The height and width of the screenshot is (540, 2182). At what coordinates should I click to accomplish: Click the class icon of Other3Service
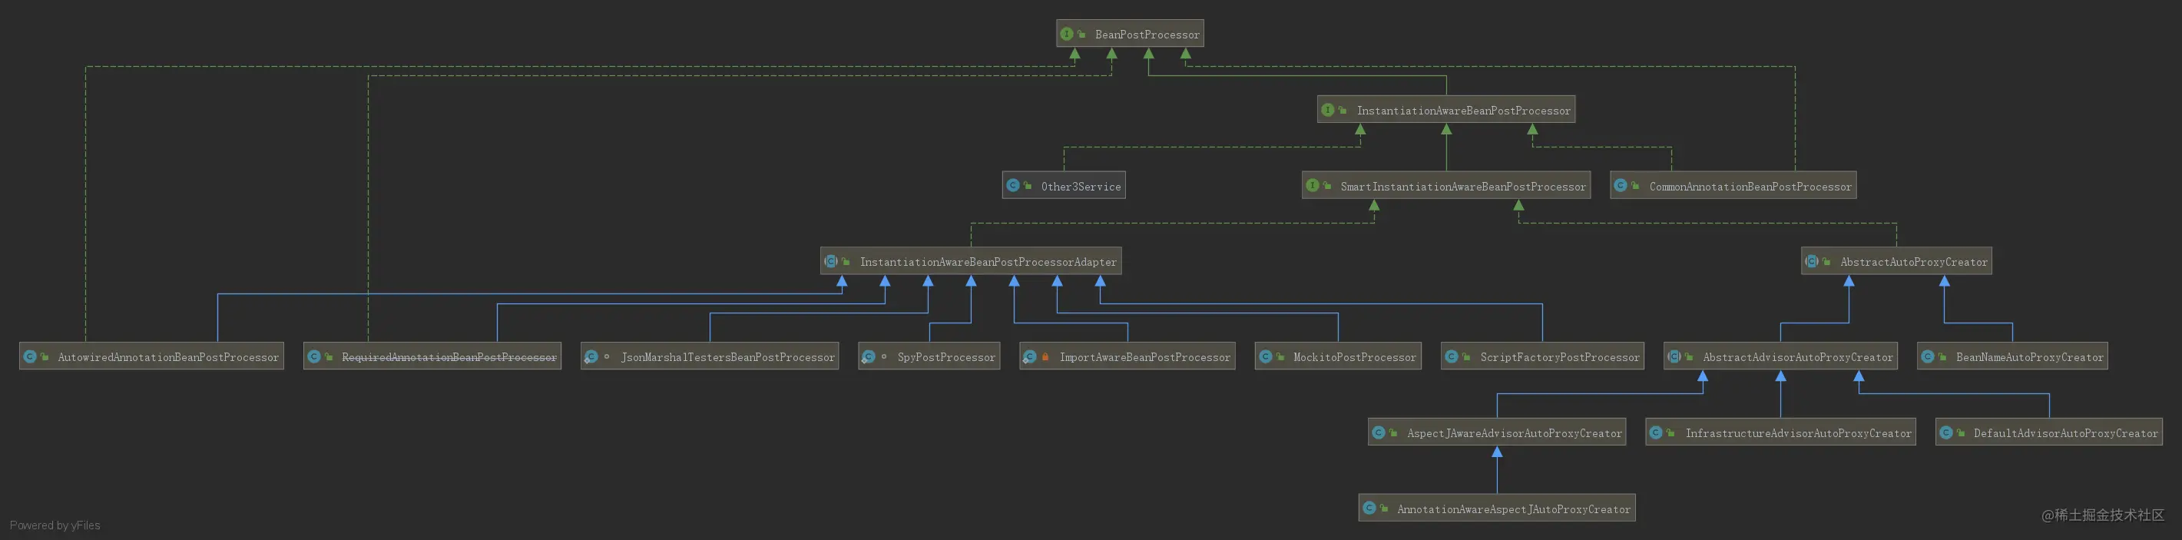pos(1013,185)
